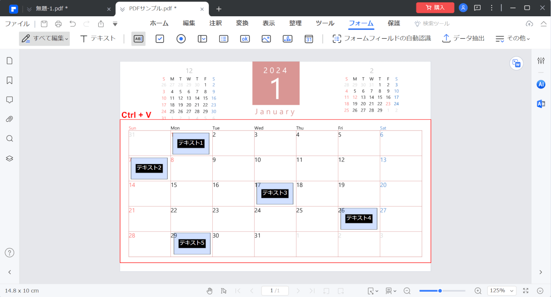Select the arrow select tool in status bar
The width and height of the screenshot is (551, 297).
point(224,291)
